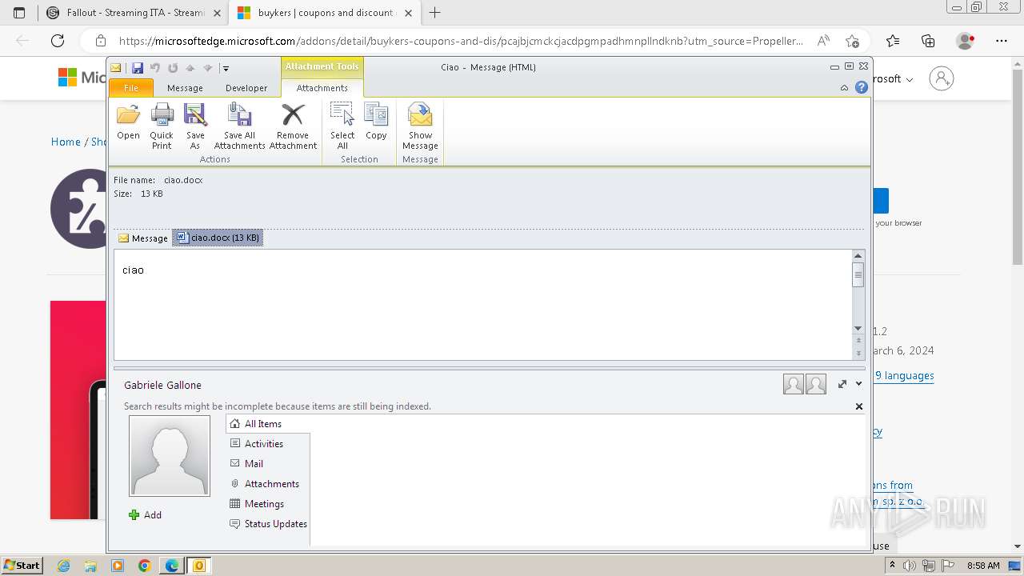This screenshot has width=1024, height=576.
Task: Select the buykers coupons browser tab
Action: 326,13
